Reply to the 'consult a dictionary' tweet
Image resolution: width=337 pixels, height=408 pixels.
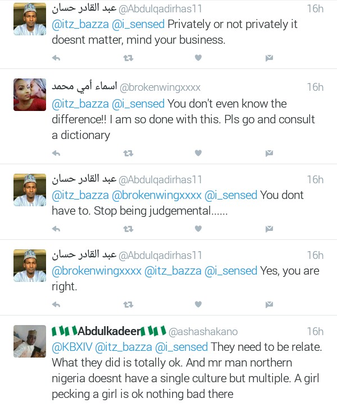[x=56, y=153]
